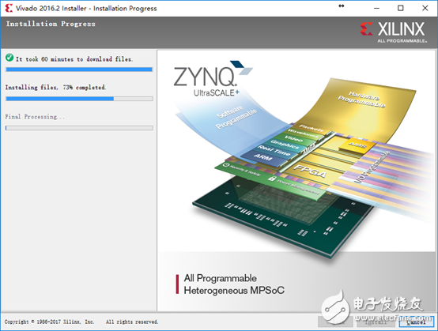Click the All Programmable Heterogeneous MPSoC text
The width and height of the screenshot is (438, 331).
coord(234,284)
